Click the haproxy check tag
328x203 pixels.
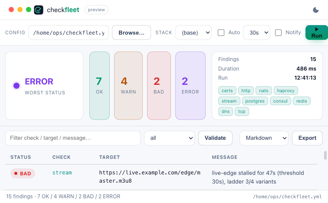tap(286, 90)
